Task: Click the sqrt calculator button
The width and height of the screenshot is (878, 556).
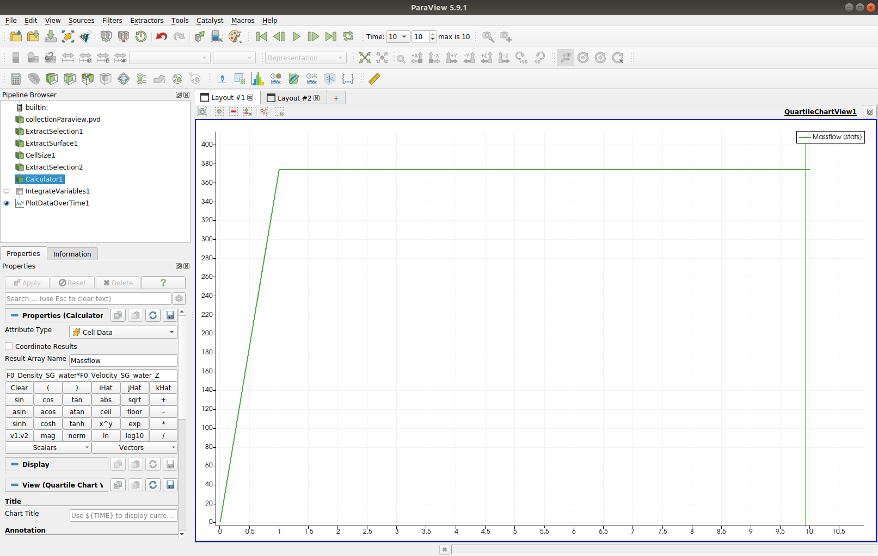Action: click(134, 399)
